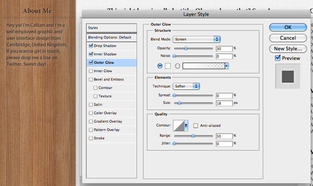313x186 pixels.
Task: Select the solid color radio button
Action: (160, 66)
